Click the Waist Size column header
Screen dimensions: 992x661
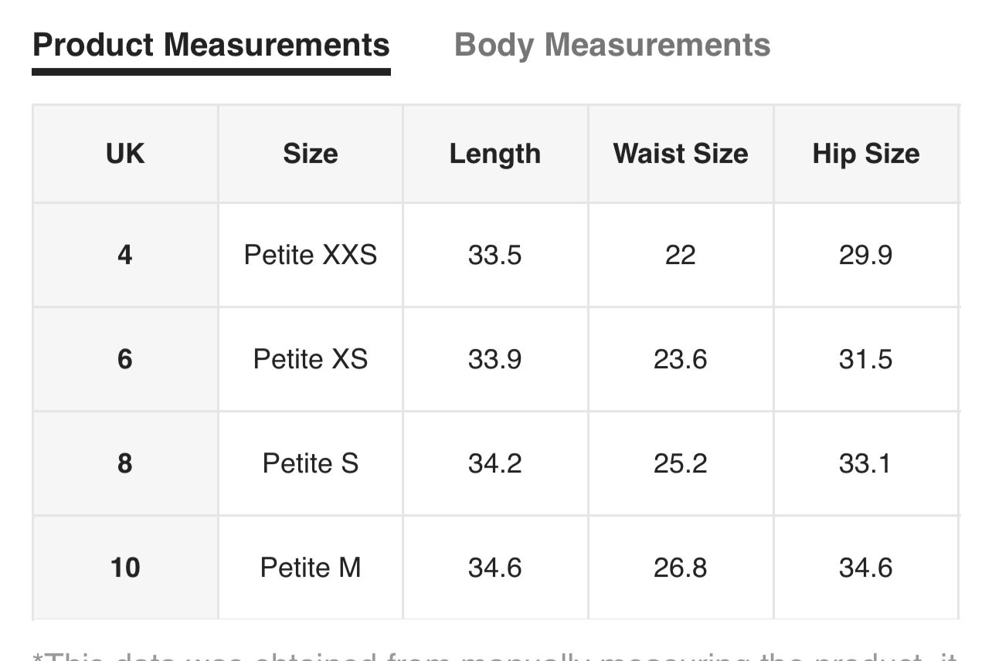point(681,154)
